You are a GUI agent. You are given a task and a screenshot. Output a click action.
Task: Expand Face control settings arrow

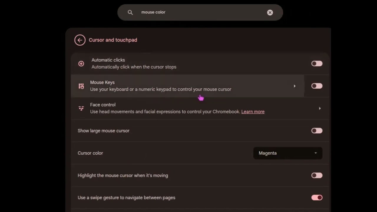320,108
